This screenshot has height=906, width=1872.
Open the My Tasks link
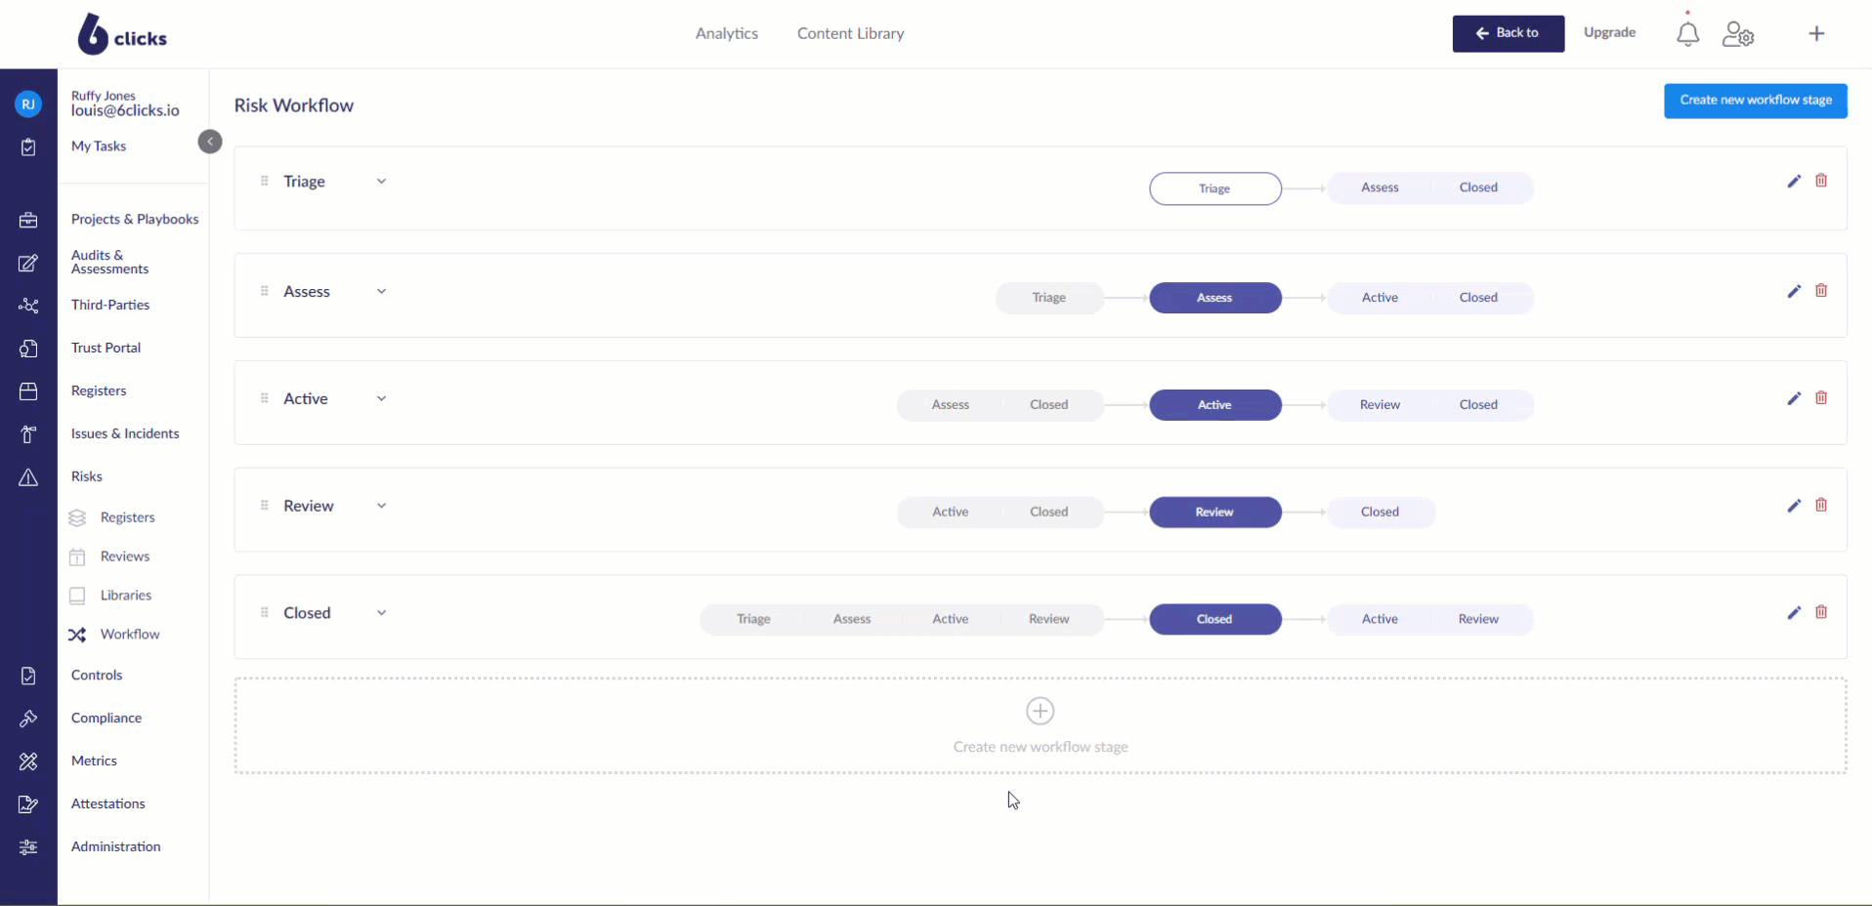coord(99,145)
